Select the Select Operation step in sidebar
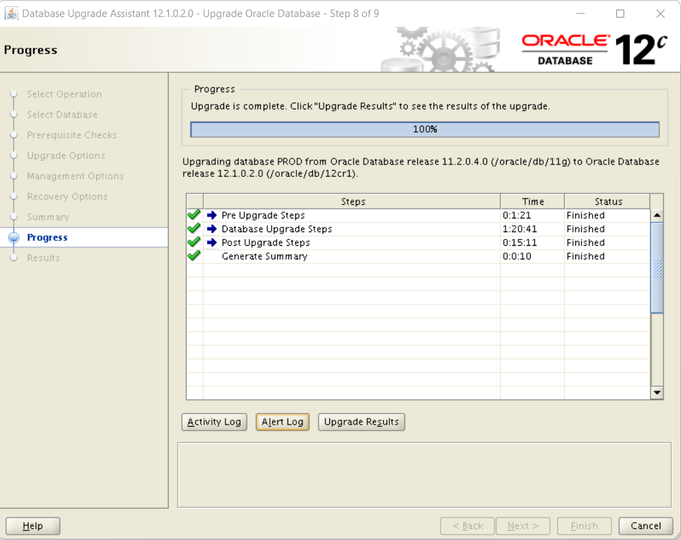This screenshot has height=540, width=681. (x=64, y=94)
